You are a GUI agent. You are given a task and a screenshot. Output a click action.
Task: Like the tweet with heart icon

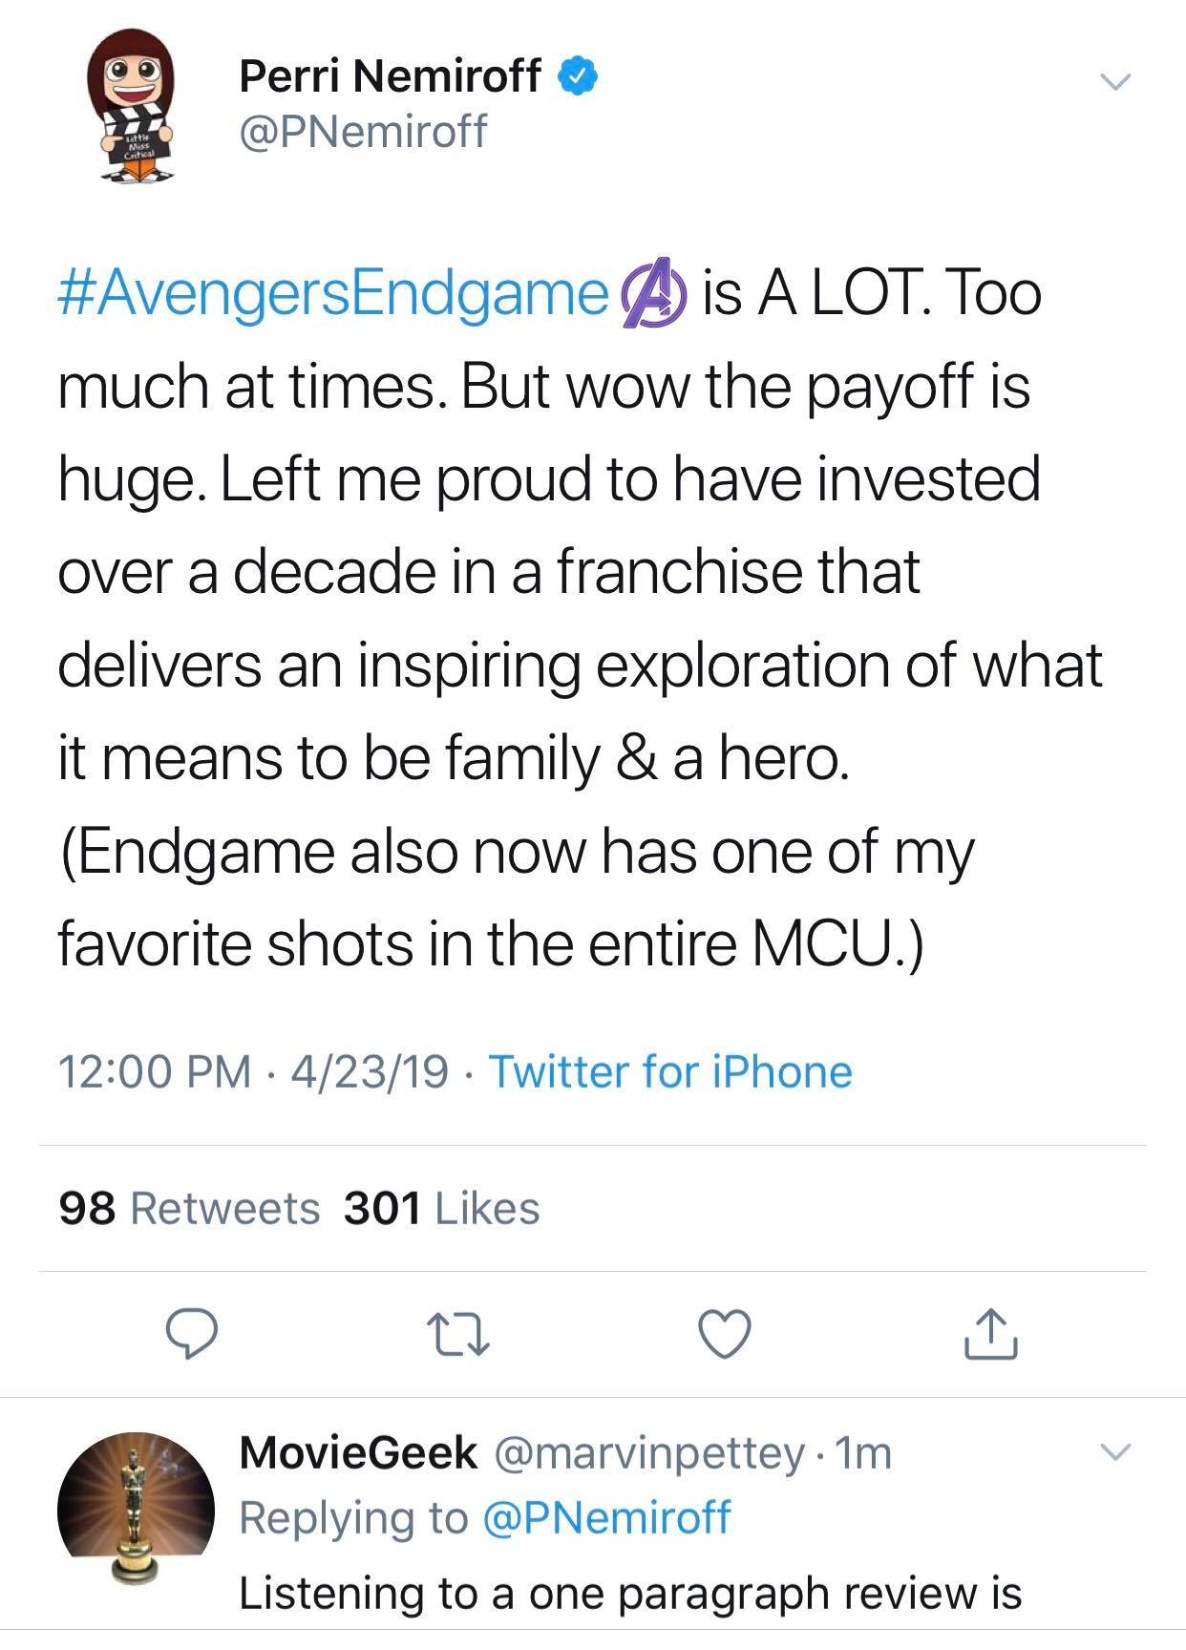point(725,1334)
